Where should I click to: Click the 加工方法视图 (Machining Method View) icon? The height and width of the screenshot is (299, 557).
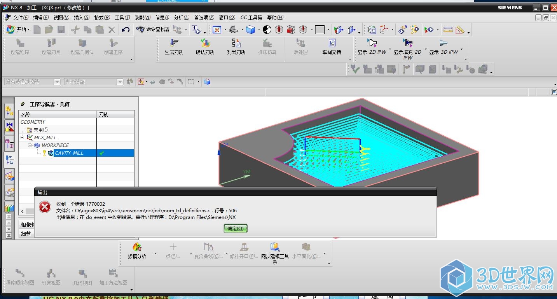(113, 277)
